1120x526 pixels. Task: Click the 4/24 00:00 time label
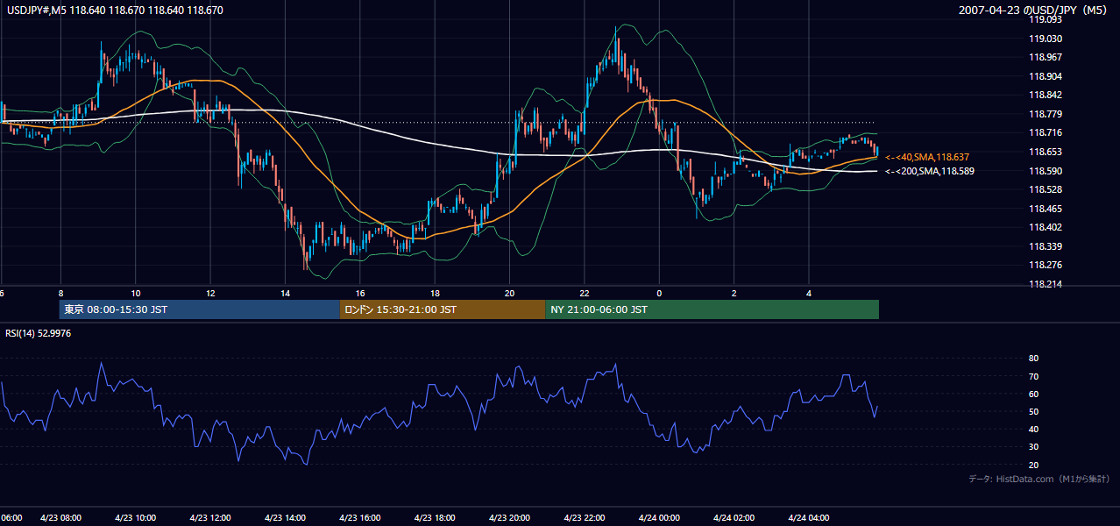click(x=659, y=518)
